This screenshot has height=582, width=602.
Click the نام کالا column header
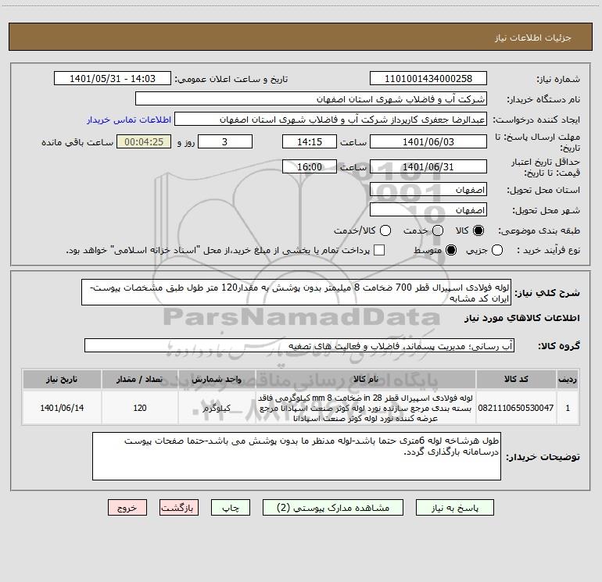pos(366,379)
